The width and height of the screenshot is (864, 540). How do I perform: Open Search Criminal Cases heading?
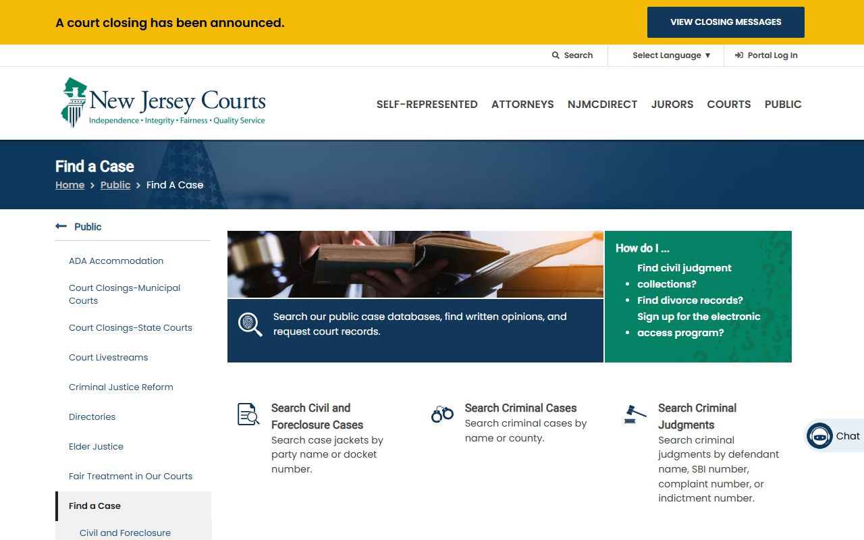(x=520, y=408)
